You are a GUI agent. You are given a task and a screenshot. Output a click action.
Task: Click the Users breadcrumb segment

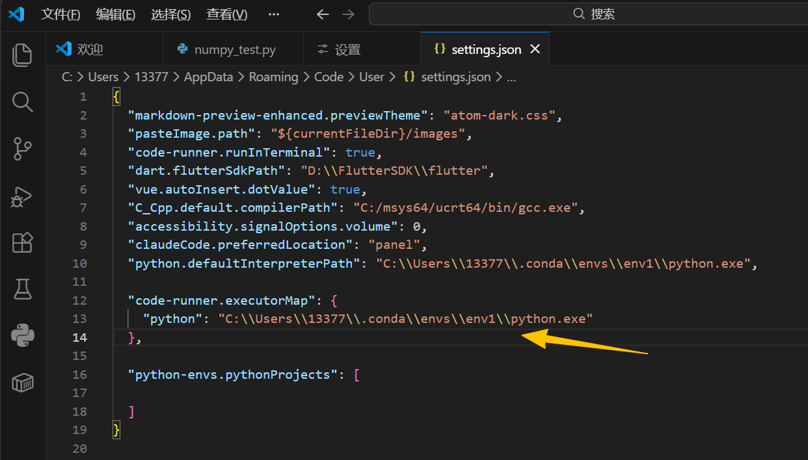click(x=103, y=77)
